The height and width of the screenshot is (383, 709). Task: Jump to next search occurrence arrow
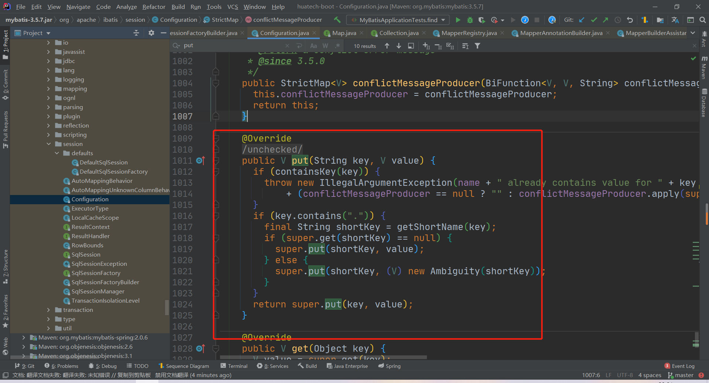(399, 46)
